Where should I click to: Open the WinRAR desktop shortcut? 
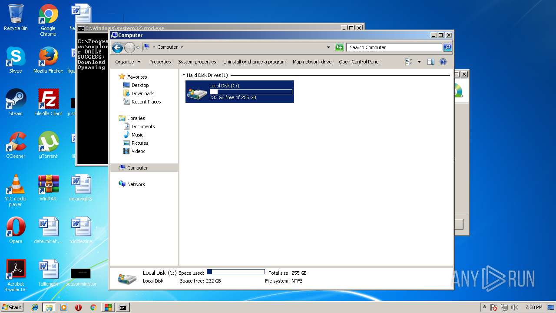pyautogui.click(x=48, y=188)
